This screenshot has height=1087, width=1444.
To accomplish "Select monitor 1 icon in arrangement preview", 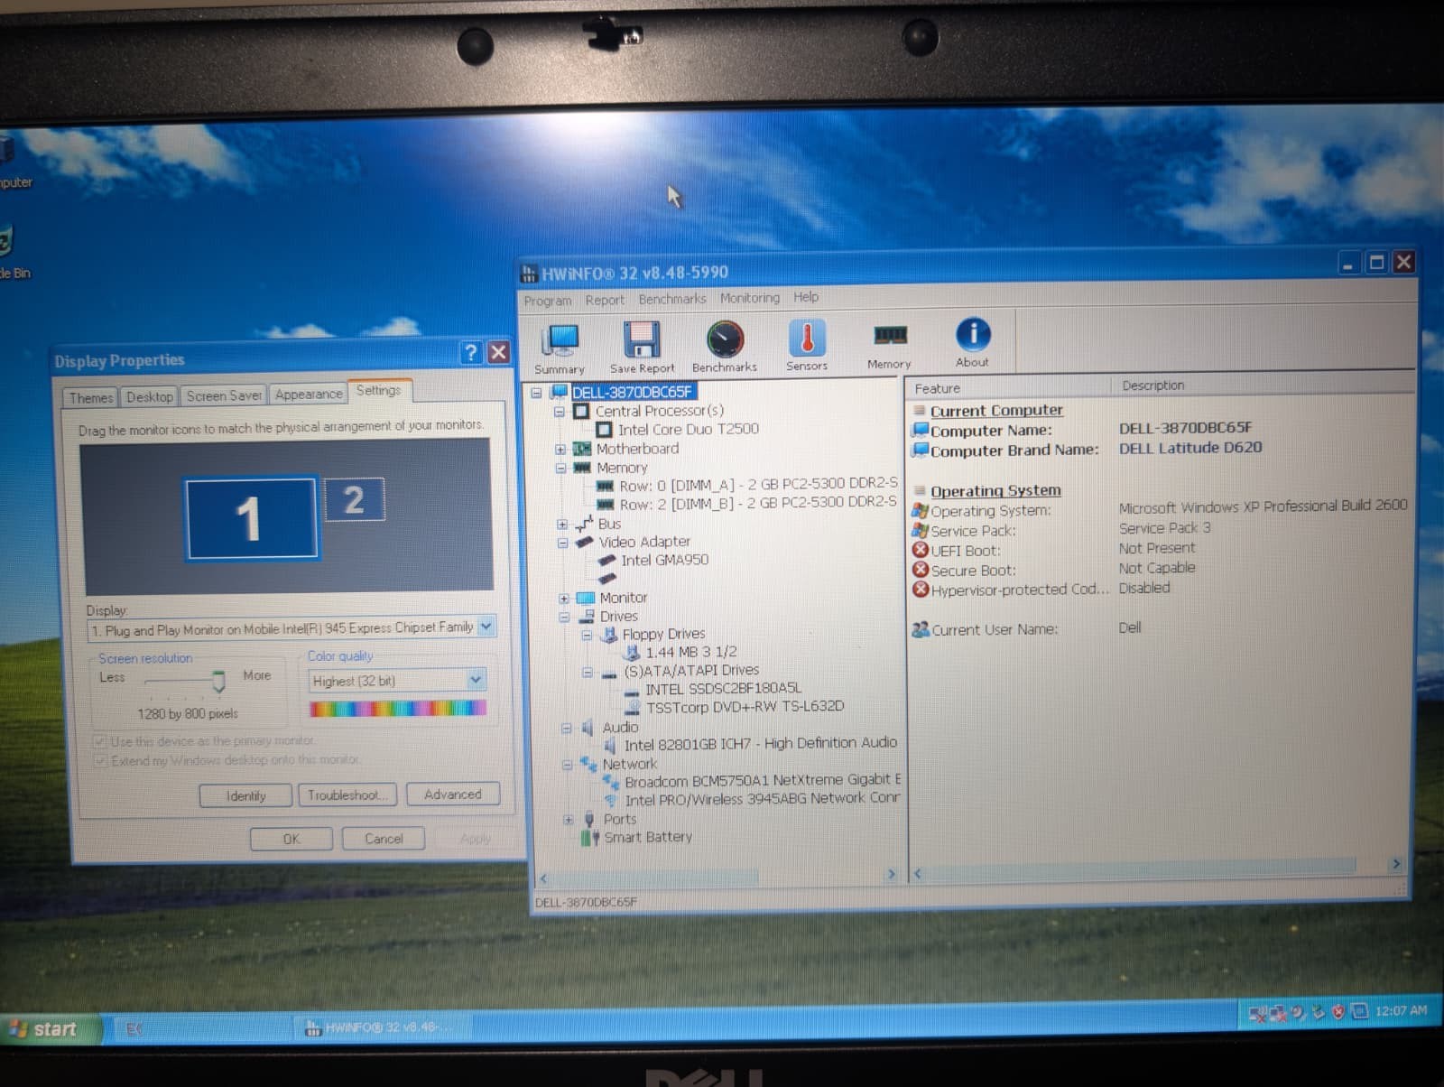I will click(x=251, y=518).
